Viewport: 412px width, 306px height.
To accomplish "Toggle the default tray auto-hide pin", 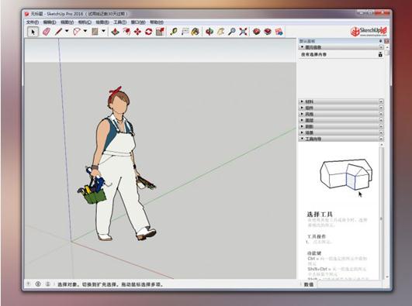I will tap(380, 41).
